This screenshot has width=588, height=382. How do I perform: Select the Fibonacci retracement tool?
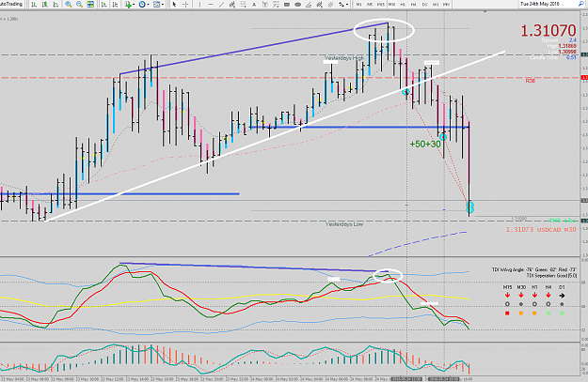244,5
